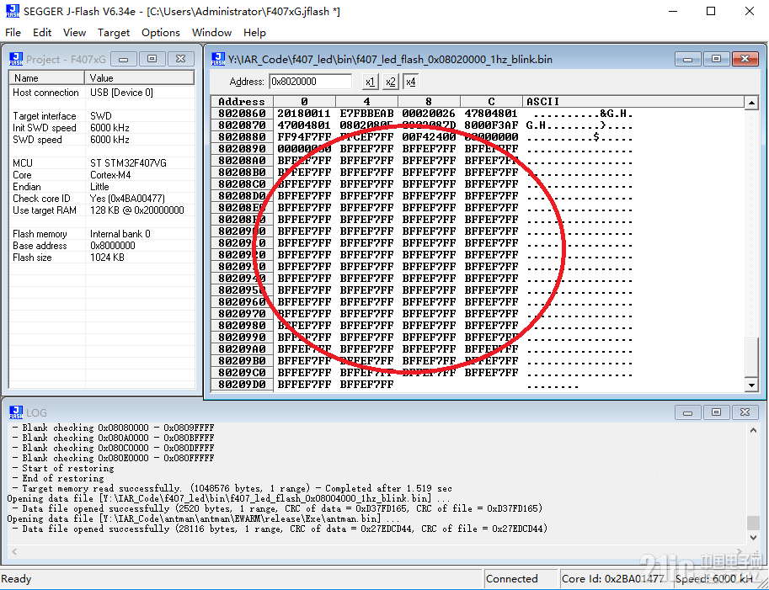
Task: Click the LOG window scroll down arrow
Action: [753, 538]
